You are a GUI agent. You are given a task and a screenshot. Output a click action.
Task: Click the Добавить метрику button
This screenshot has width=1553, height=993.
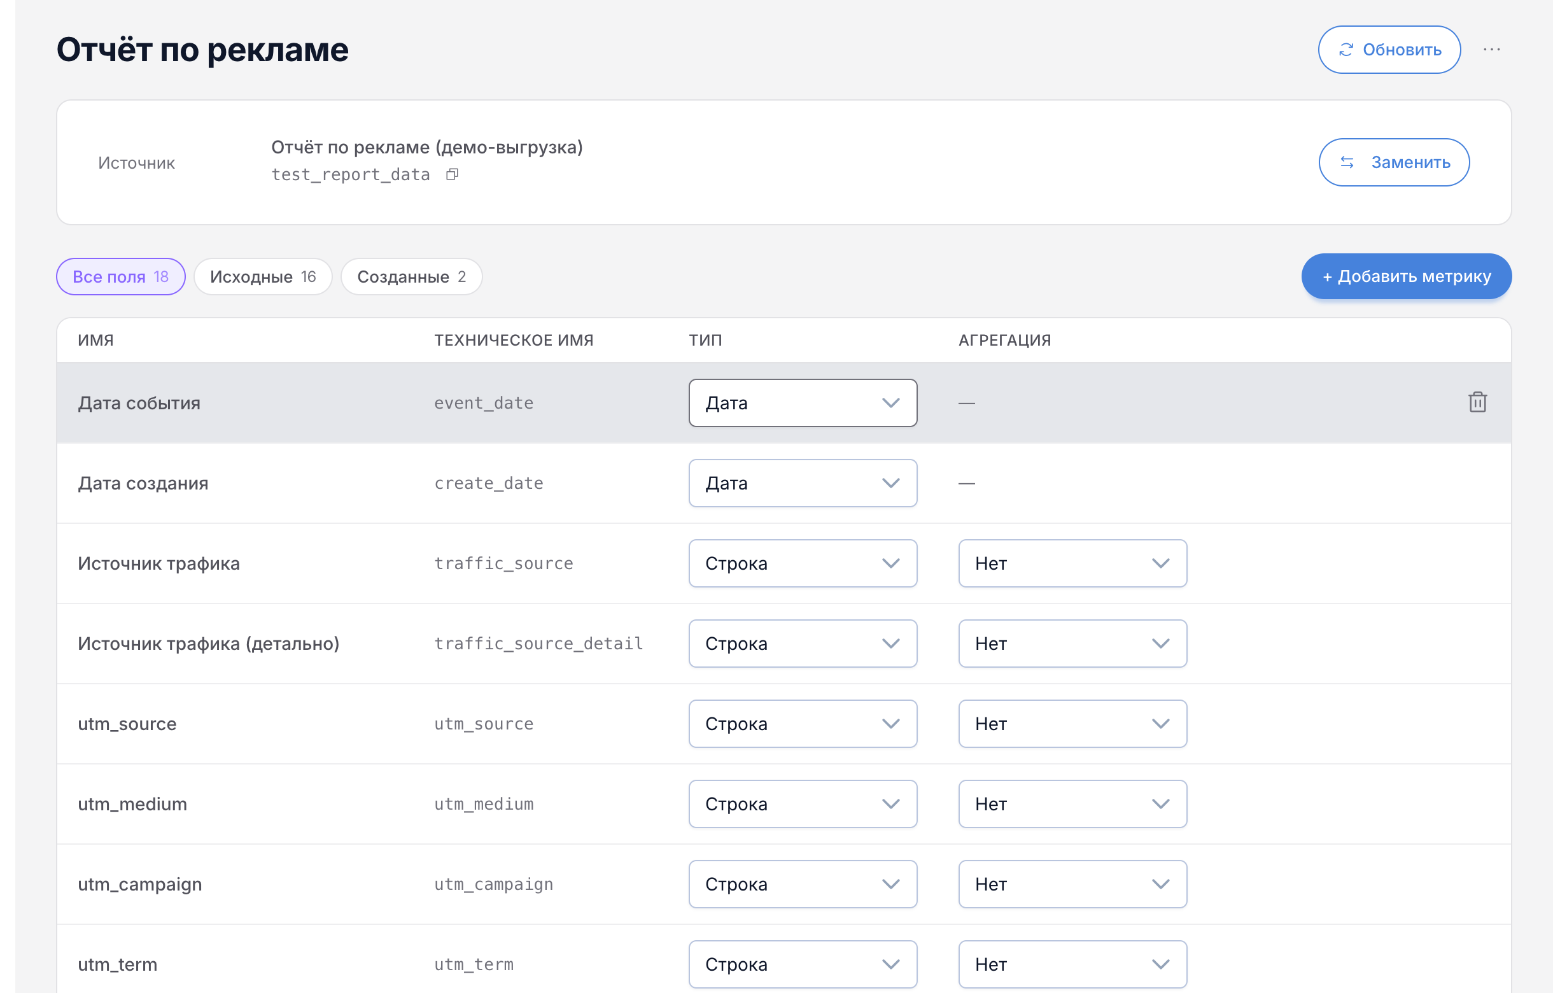pyautogui.click(x=1406, y=276)
